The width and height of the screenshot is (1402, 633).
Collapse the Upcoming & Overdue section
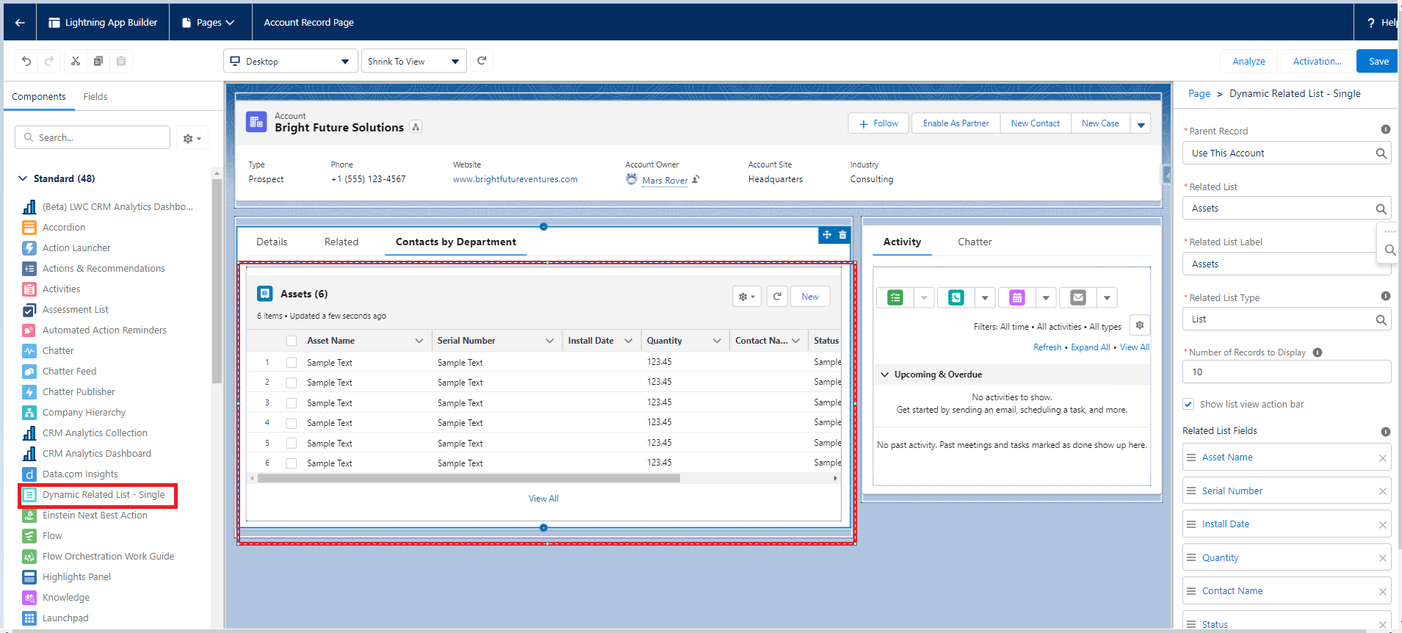pos(884,375)
